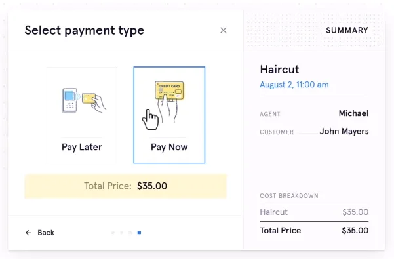Click the Pay Now label
This screenshot has width=394, height=259.
point(169,147)
